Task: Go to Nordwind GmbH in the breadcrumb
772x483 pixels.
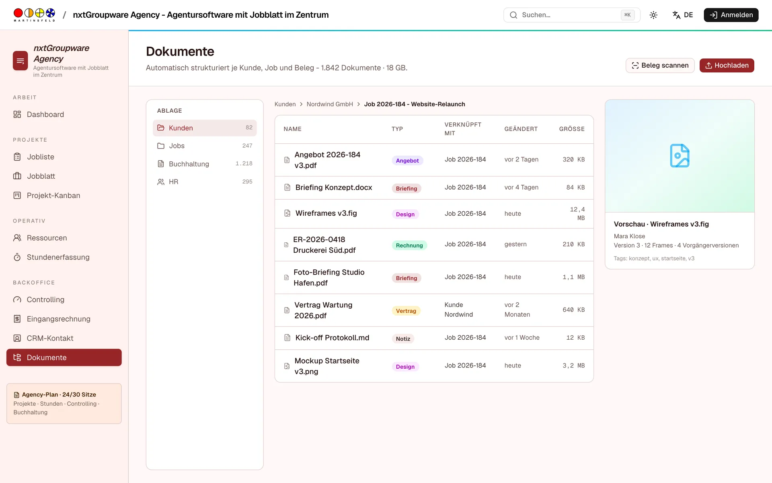Action: [330, 104]
